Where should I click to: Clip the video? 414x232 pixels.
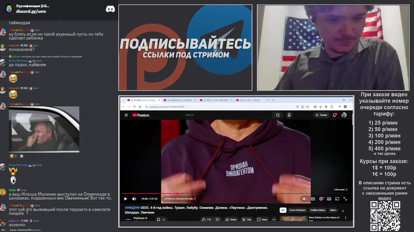coord(247,219)
